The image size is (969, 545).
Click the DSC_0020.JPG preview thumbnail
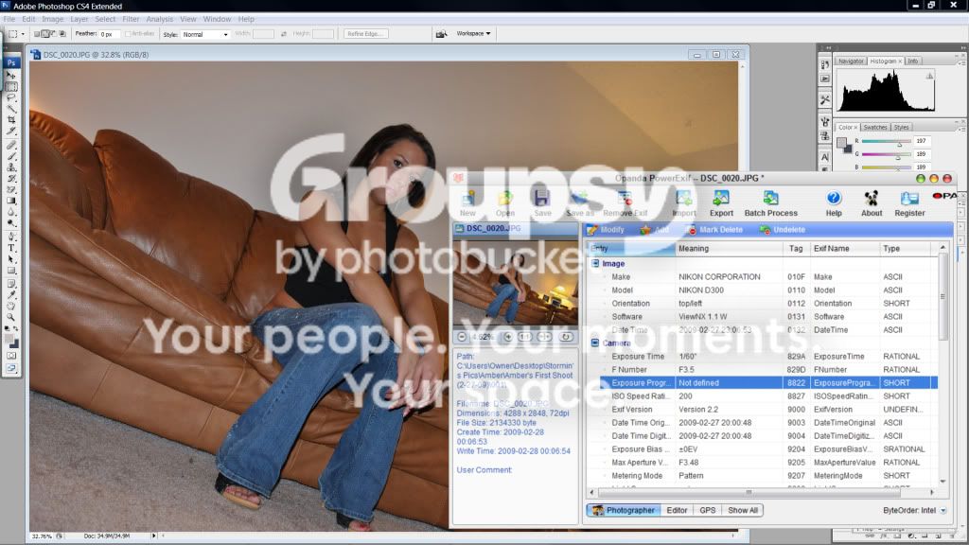point(516,283)
